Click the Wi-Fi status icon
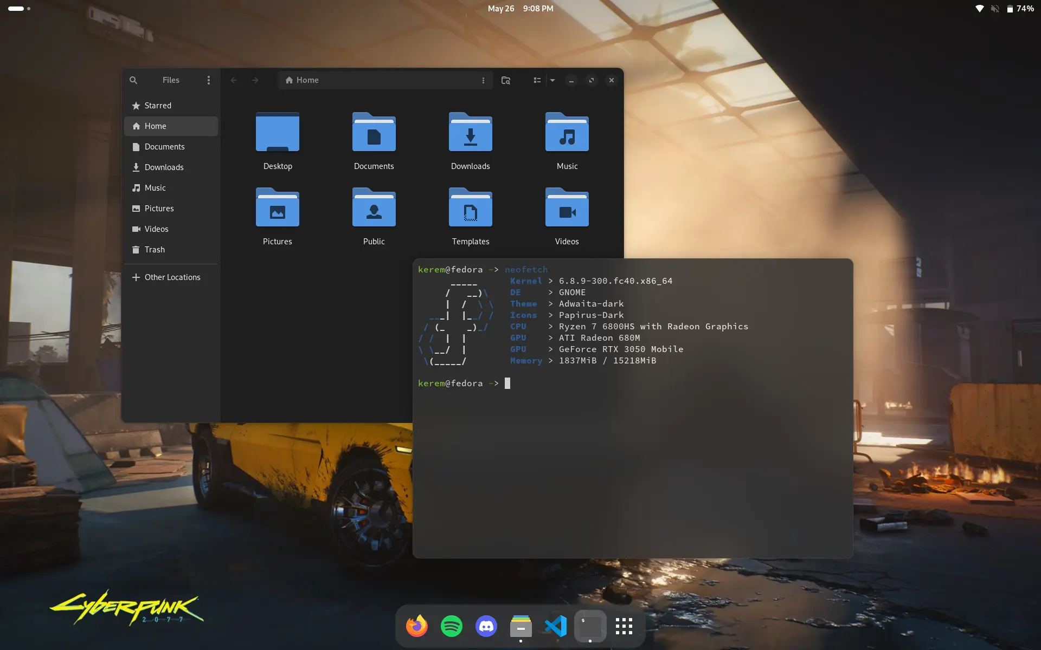 (x=979, y=9)
